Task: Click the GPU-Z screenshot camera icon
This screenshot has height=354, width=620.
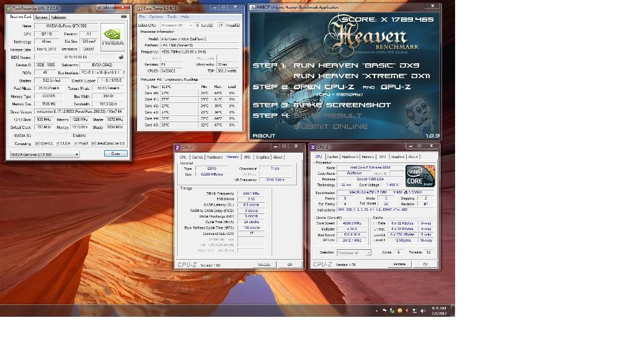Action: [124, 17]
